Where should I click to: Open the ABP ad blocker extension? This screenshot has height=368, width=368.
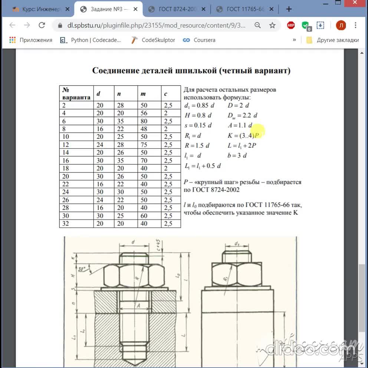click(291, 25)
